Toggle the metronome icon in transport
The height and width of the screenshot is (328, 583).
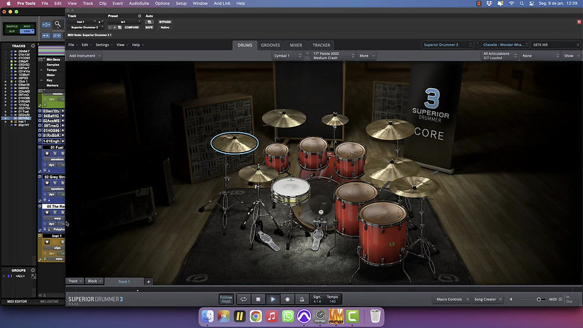tap(302, 299)
